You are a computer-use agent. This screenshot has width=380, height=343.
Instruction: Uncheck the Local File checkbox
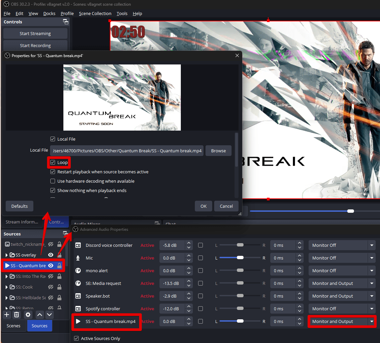click(53, 139)
